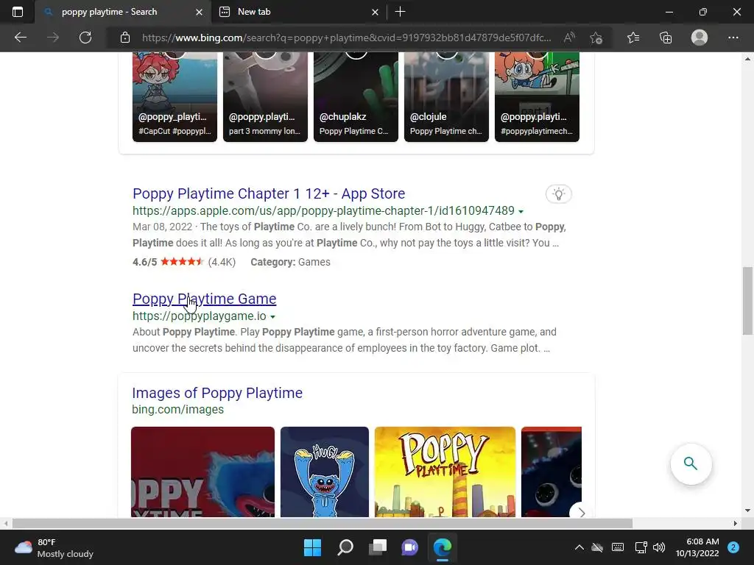This screenshot has width=754, height=565.
Task: Expand poppyplaygame.io URL dropdown arrow
Action: click(x=272, y=316)
